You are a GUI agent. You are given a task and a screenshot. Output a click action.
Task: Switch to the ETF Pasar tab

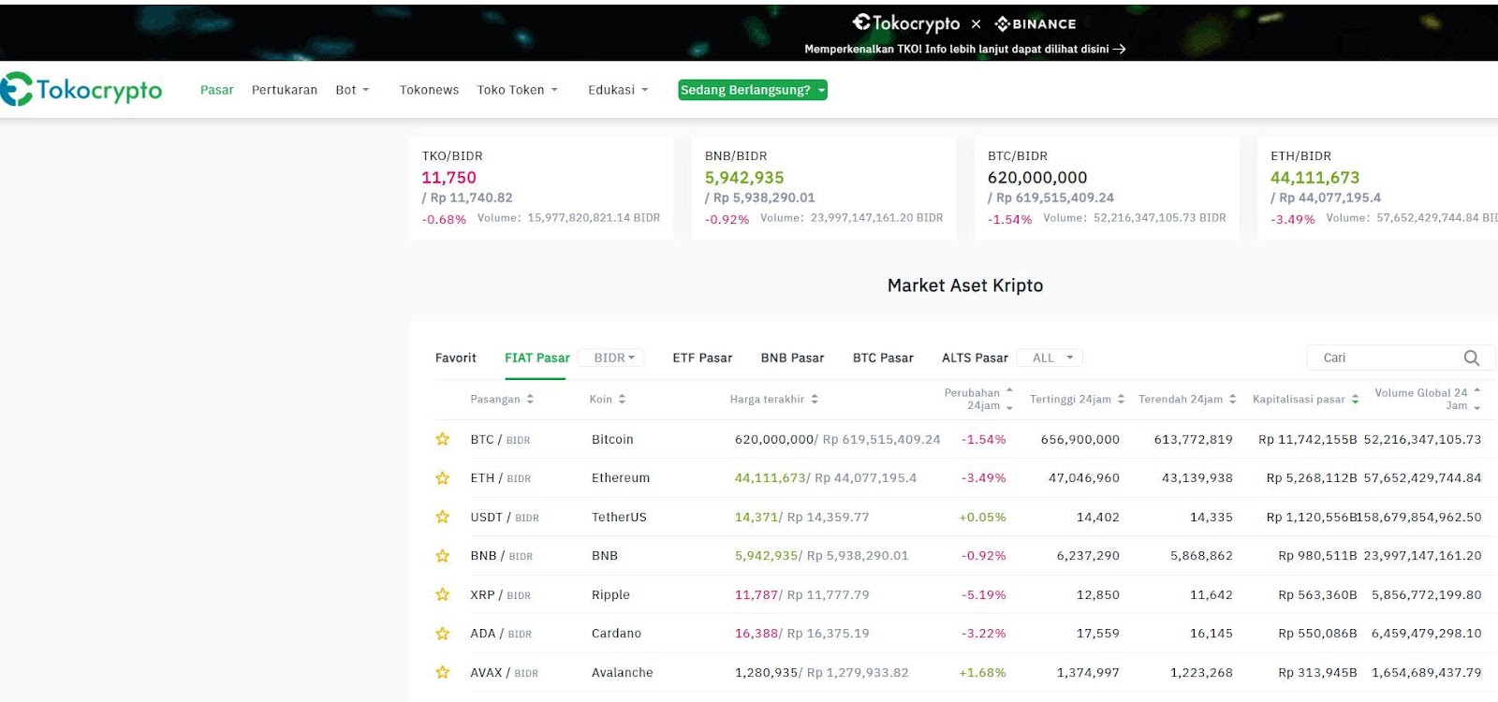pyautogui.click(x=702, y=358)
